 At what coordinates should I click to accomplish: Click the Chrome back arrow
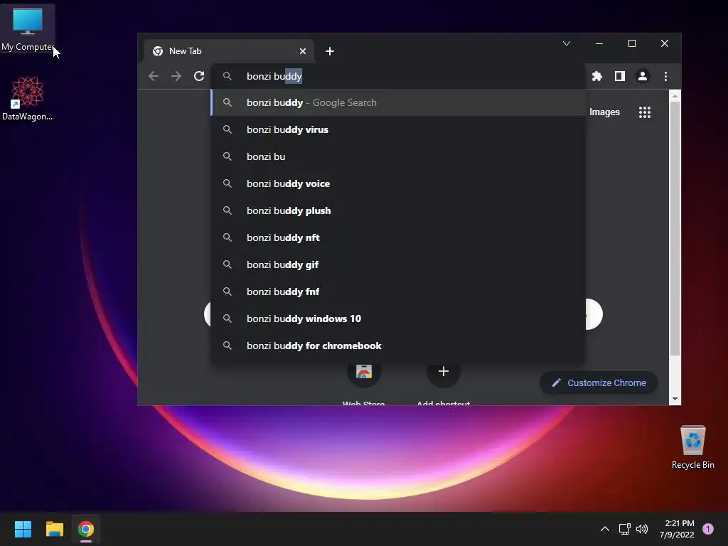click(x=154, y=76)
